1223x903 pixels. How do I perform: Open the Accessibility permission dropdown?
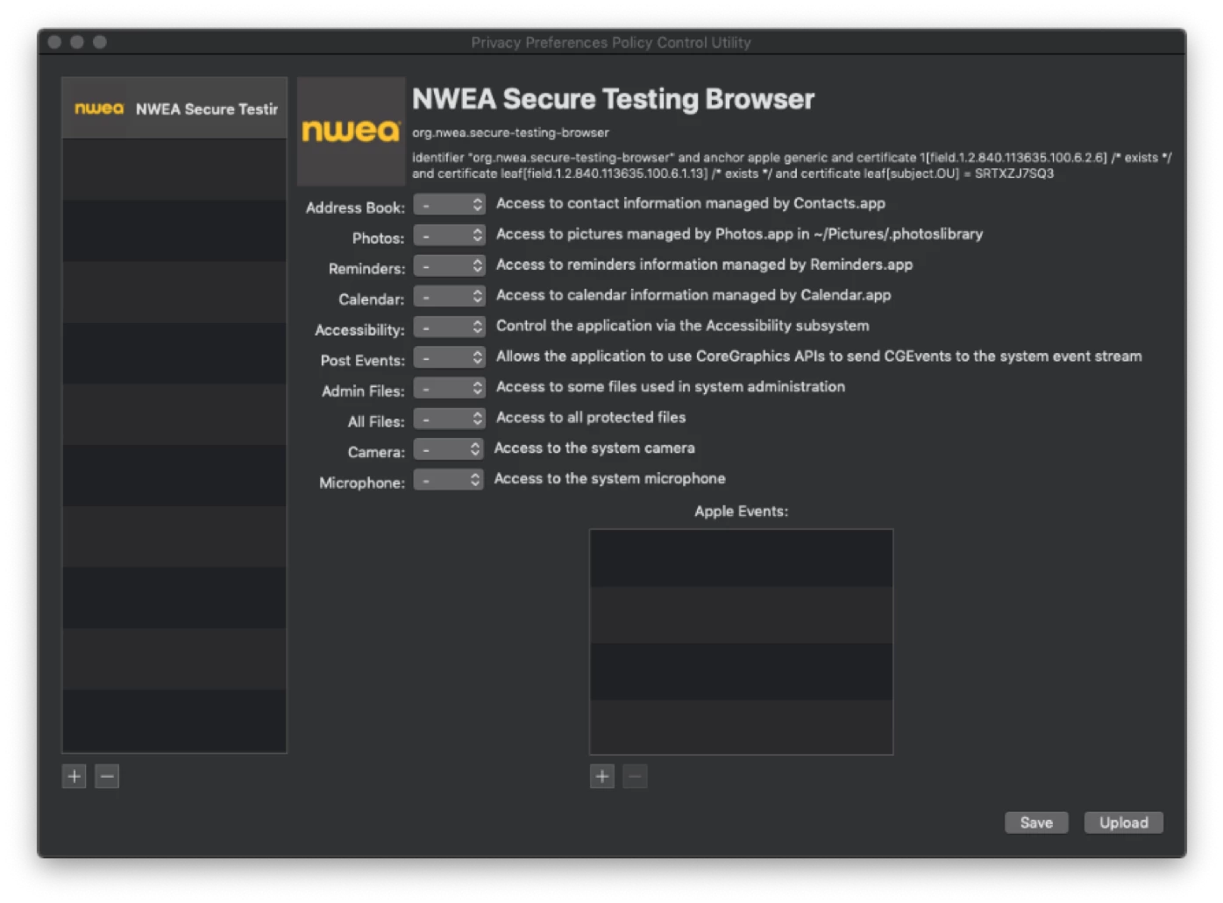click(449, 327)
